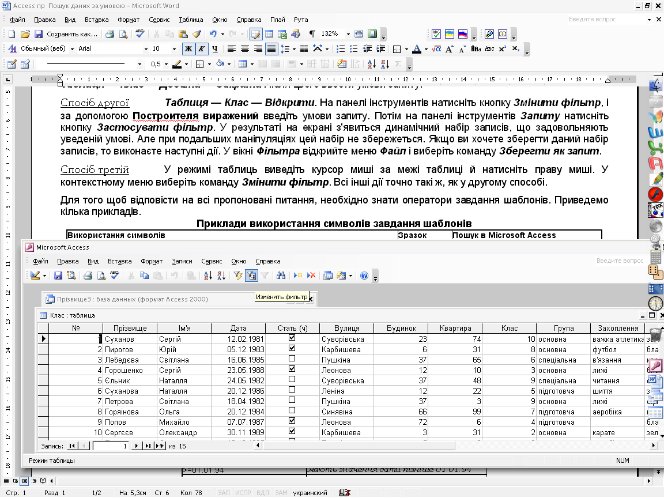Click Open folder icon in Word toolbar
664x498 pixels.
25,34
